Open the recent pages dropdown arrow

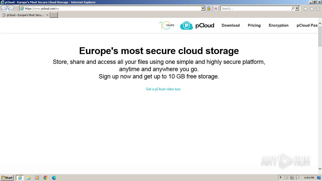16,9
